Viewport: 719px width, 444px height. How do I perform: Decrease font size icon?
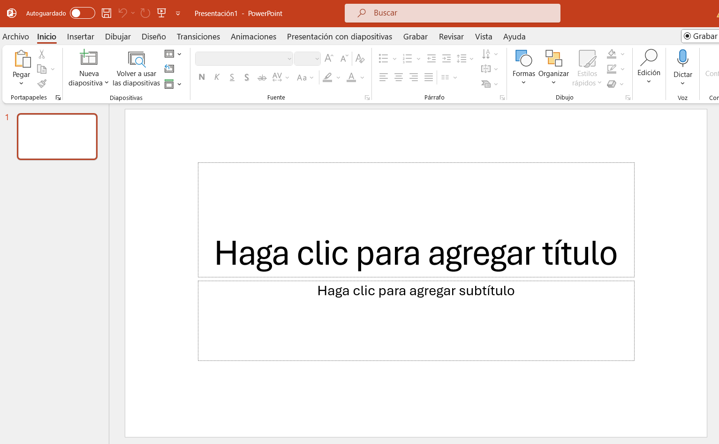click(x=344, y=58)
